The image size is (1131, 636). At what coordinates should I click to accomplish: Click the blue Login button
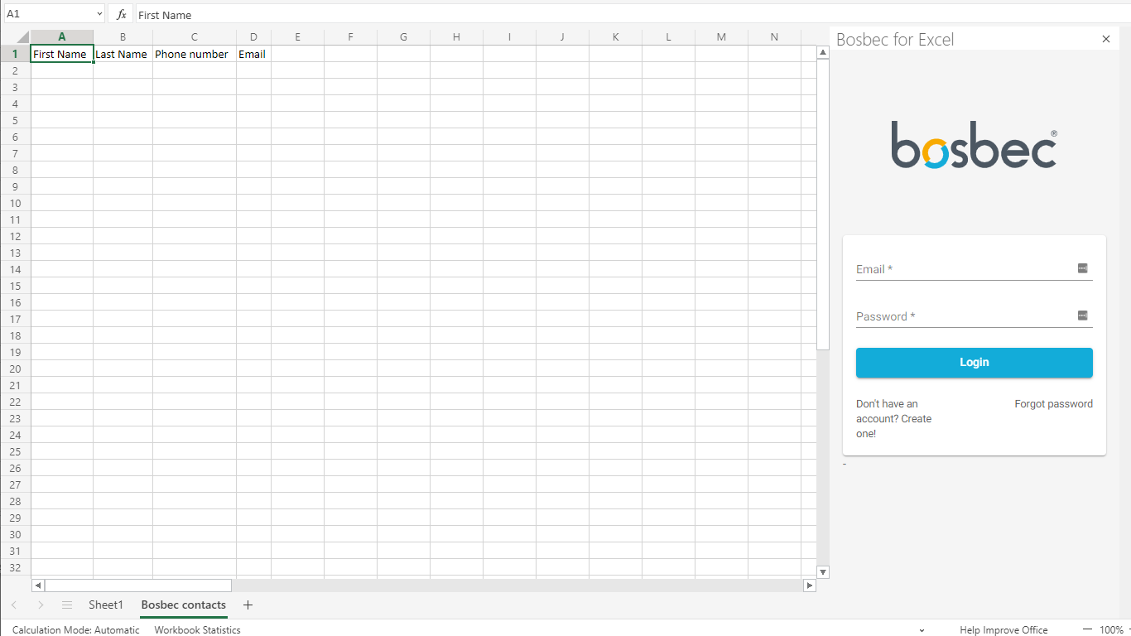974,363
